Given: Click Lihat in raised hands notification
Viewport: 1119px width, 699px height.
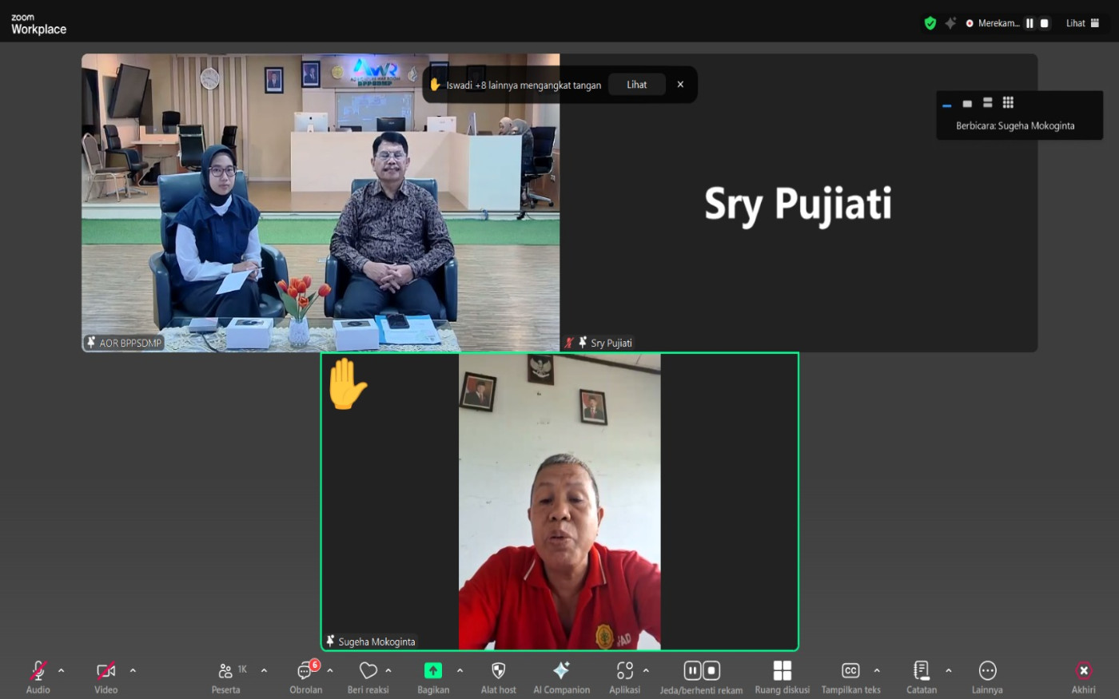Looking at the screenshot, I should coord(636,85).
